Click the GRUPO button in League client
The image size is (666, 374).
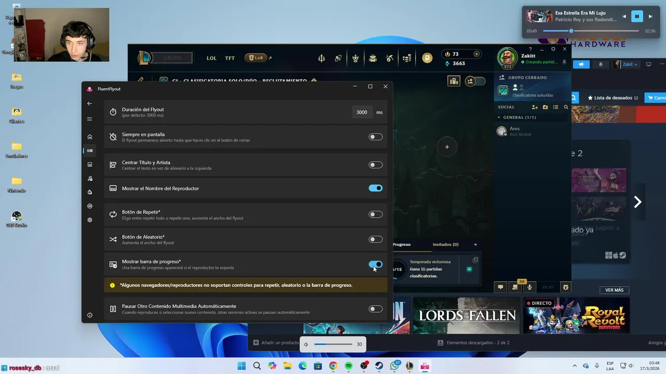point(172,58)
